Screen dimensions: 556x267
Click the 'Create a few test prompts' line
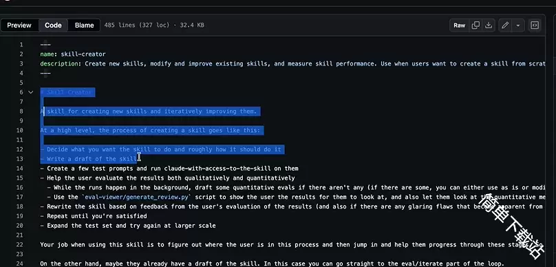[169, 169]
